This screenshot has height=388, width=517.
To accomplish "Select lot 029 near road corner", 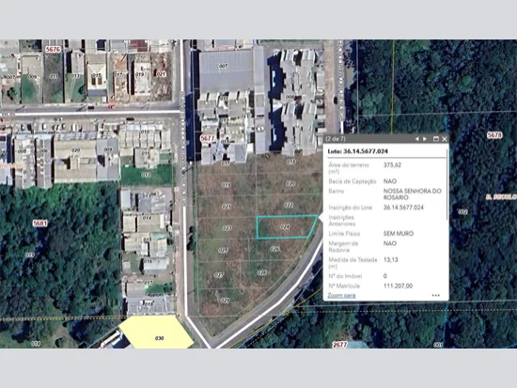I will click(225, 301).
